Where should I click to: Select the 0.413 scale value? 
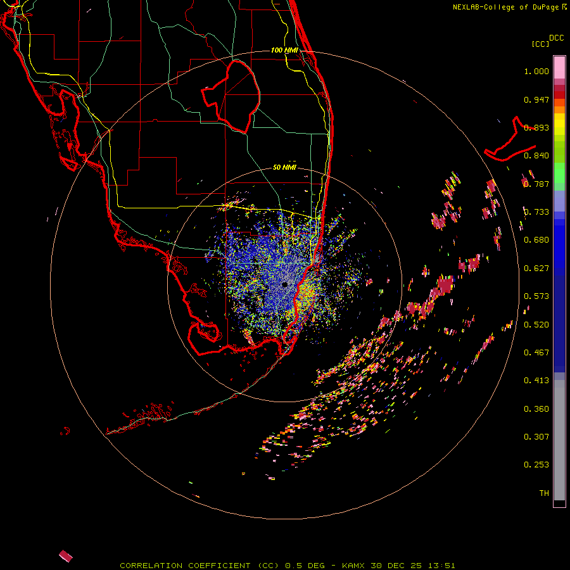click(x=536, y=381)
